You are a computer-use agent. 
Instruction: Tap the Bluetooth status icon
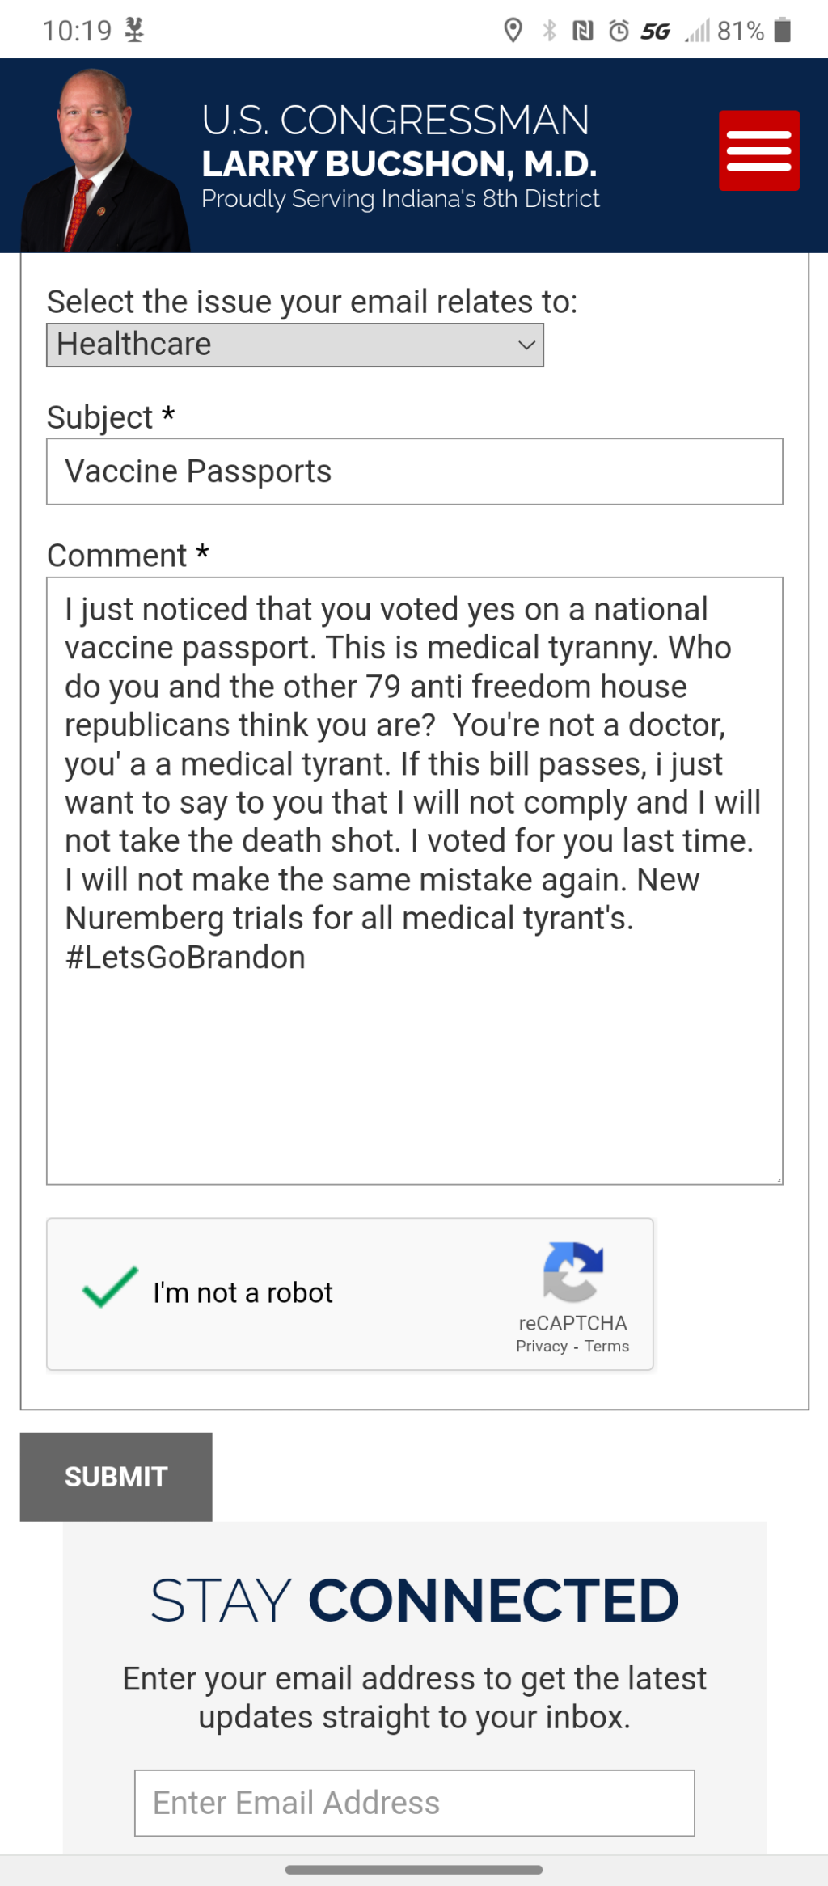(x=549, y=31)
